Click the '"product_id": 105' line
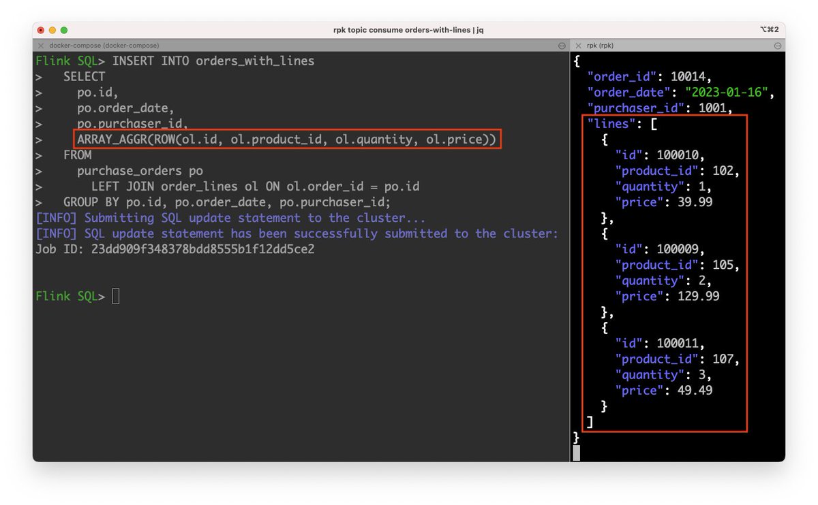 point(677,265)
